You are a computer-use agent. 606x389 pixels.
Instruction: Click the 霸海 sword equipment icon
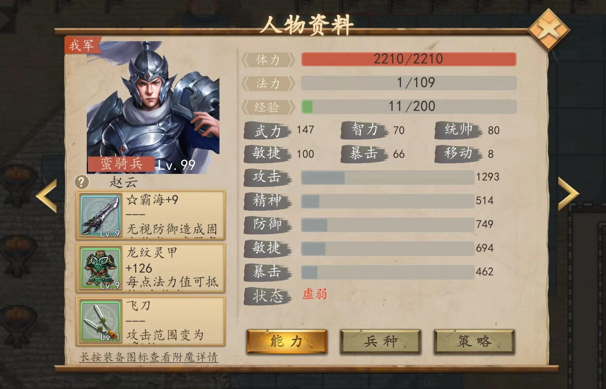click(x=101, y=216)
